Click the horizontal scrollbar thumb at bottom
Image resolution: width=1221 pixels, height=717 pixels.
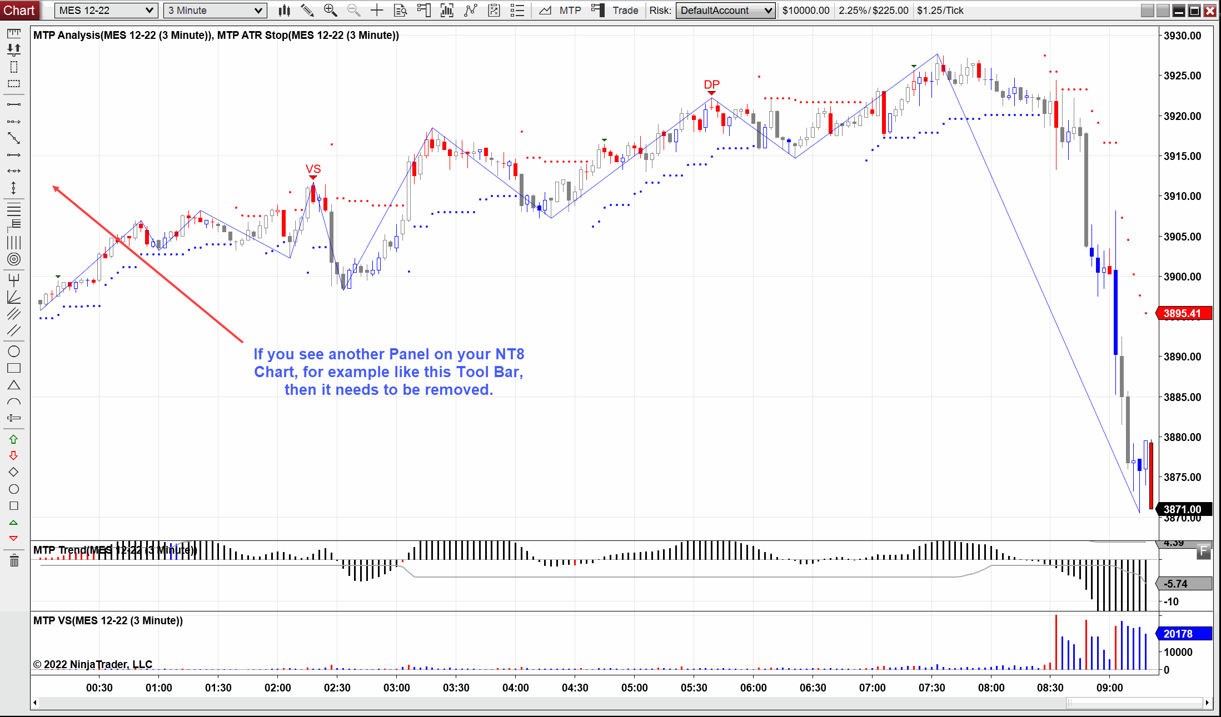1134,703
